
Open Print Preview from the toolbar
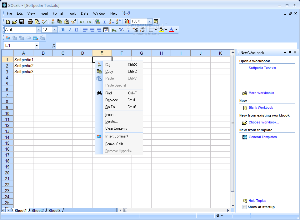point(37,22)
